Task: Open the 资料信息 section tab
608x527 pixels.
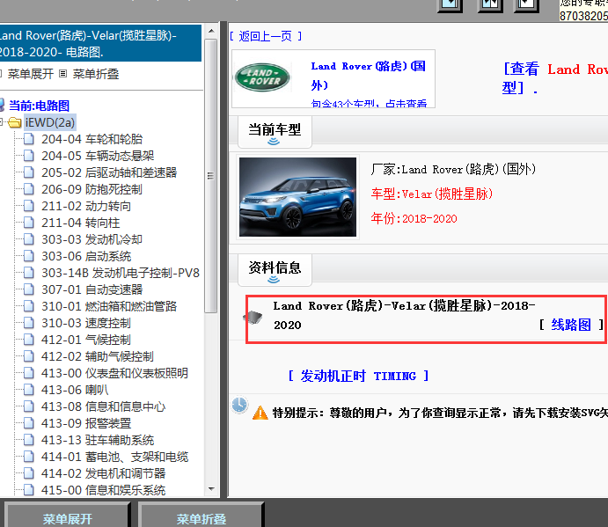Action: tap(275, 270)
